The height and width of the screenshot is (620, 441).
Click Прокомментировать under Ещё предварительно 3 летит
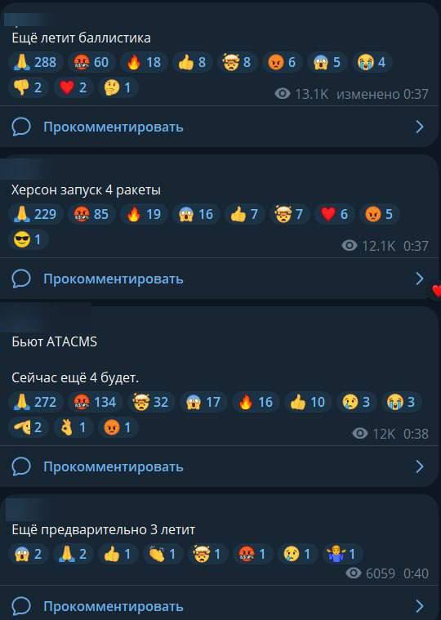coord(114,606)
